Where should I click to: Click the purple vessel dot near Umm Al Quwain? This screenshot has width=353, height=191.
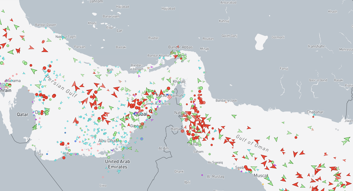pyautogui.click(x=159, y=101)
